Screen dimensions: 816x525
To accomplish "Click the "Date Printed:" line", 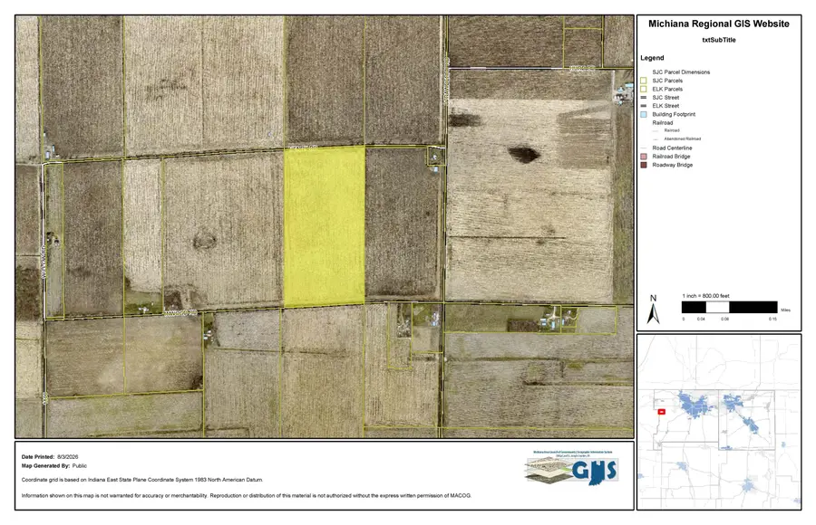I will click(x=50, y=457).
